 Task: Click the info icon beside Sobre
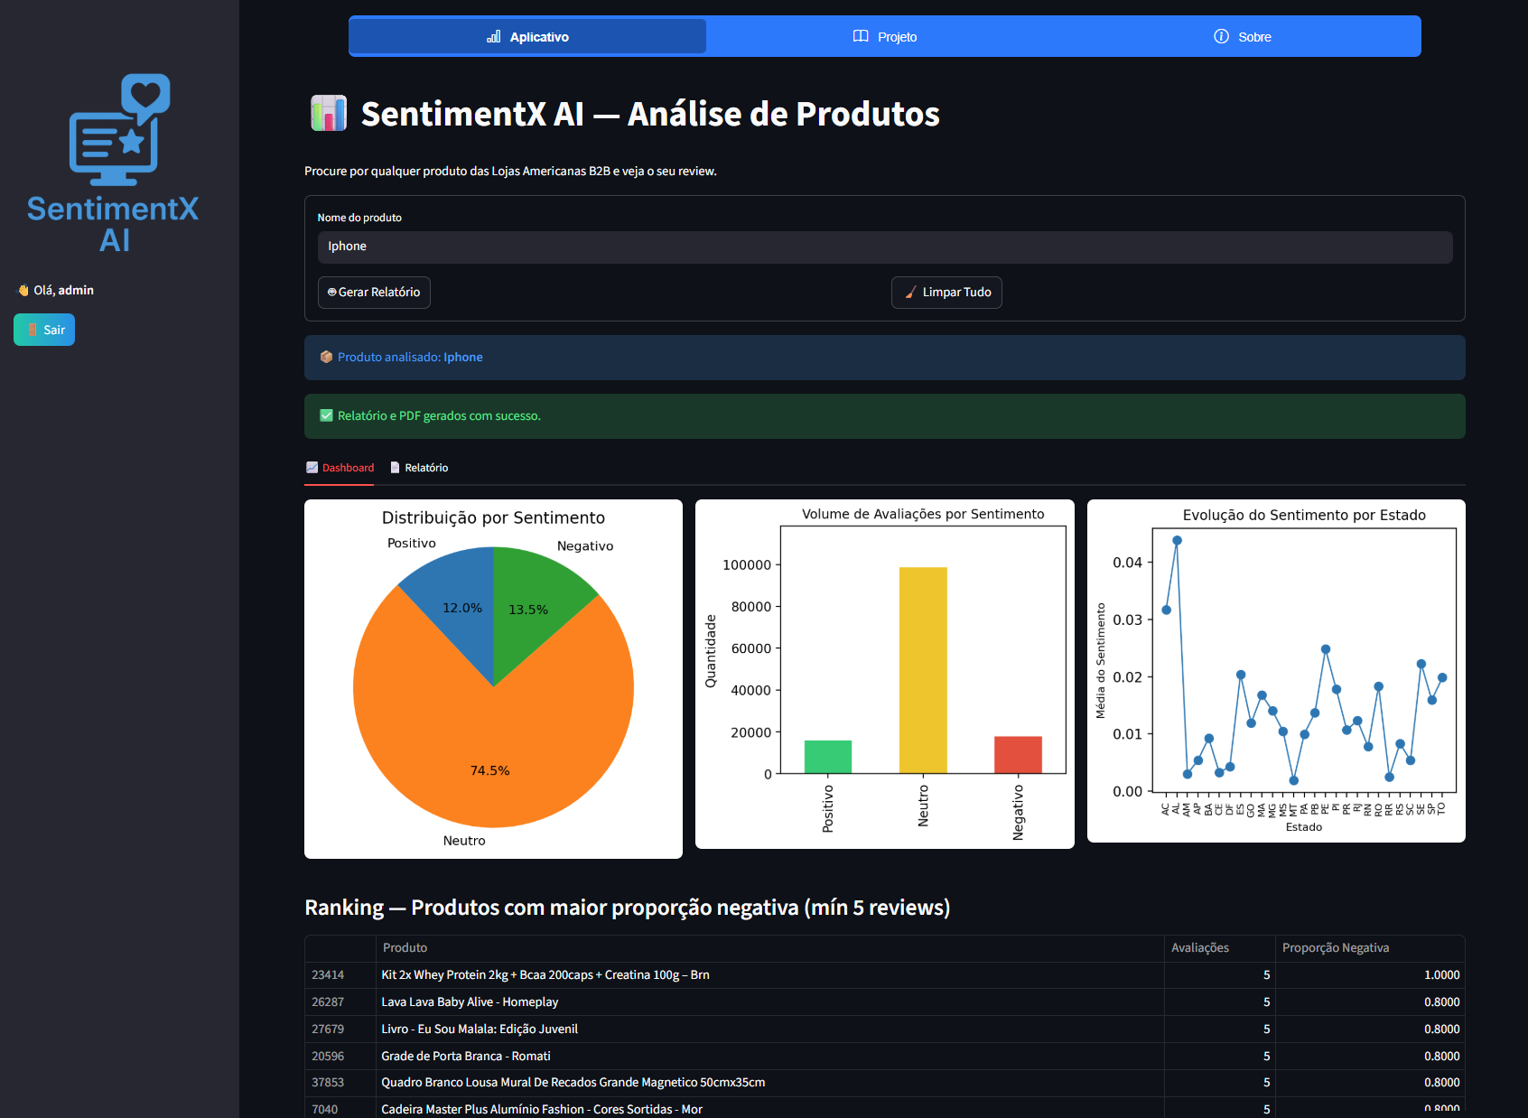pos(1221,36)
